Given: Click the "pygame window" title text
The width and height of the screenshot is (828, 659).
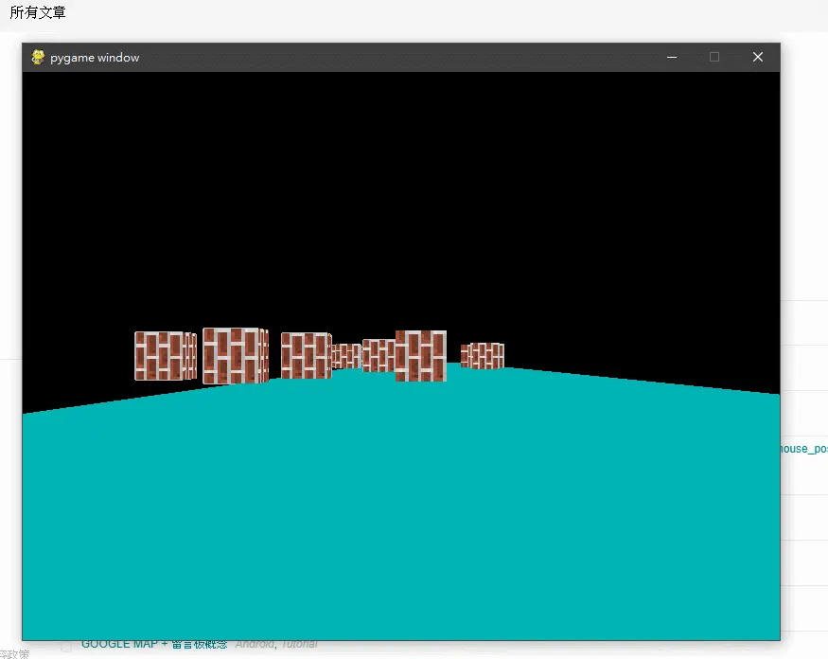Looking at the screenshot, I should coord(95,58).
